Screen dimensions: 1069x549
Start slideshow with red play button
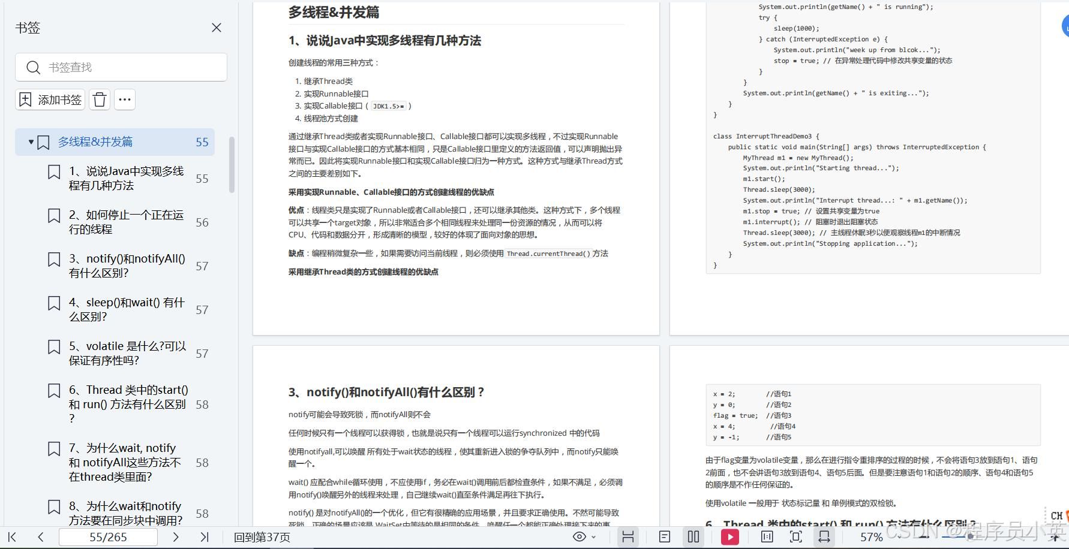click(x=730, y=537)
